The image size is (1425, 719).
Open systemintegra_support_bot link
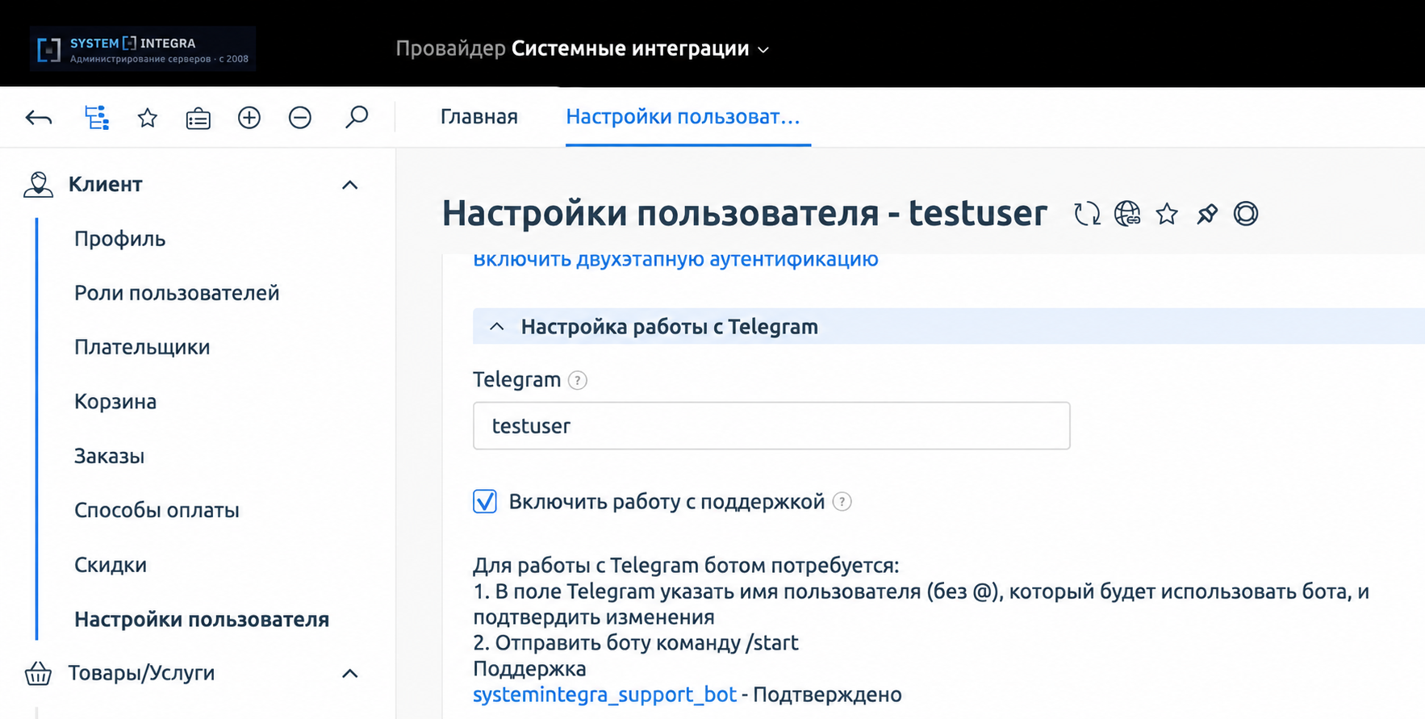pos(604,695)
